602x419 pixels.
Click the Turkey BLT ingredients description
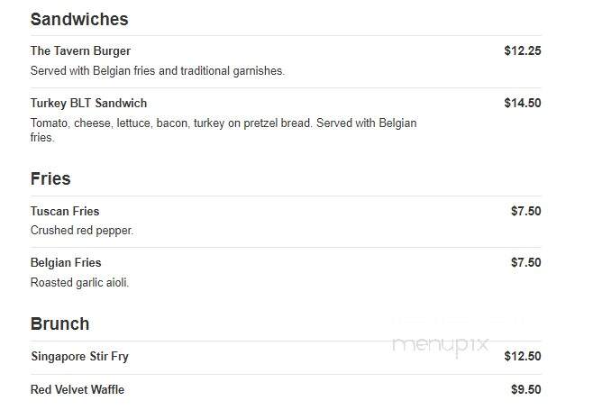pos(223,130)
